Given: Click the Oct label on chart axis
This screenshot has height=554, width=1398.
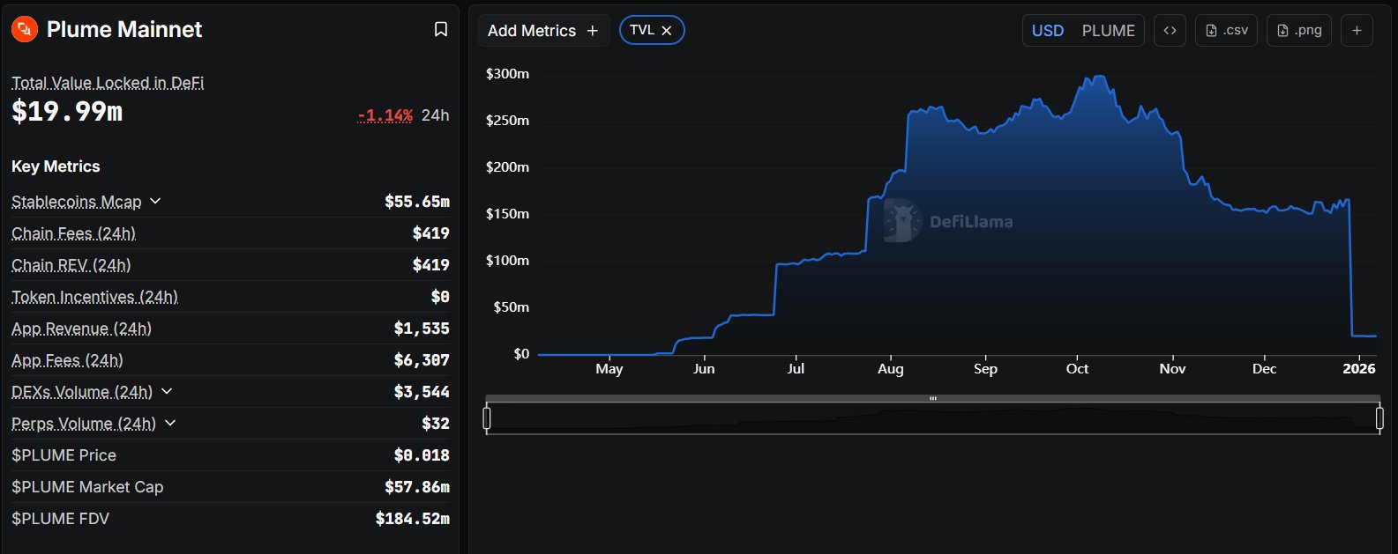Looking at the screenshot, I should [x=1077, y=369].
